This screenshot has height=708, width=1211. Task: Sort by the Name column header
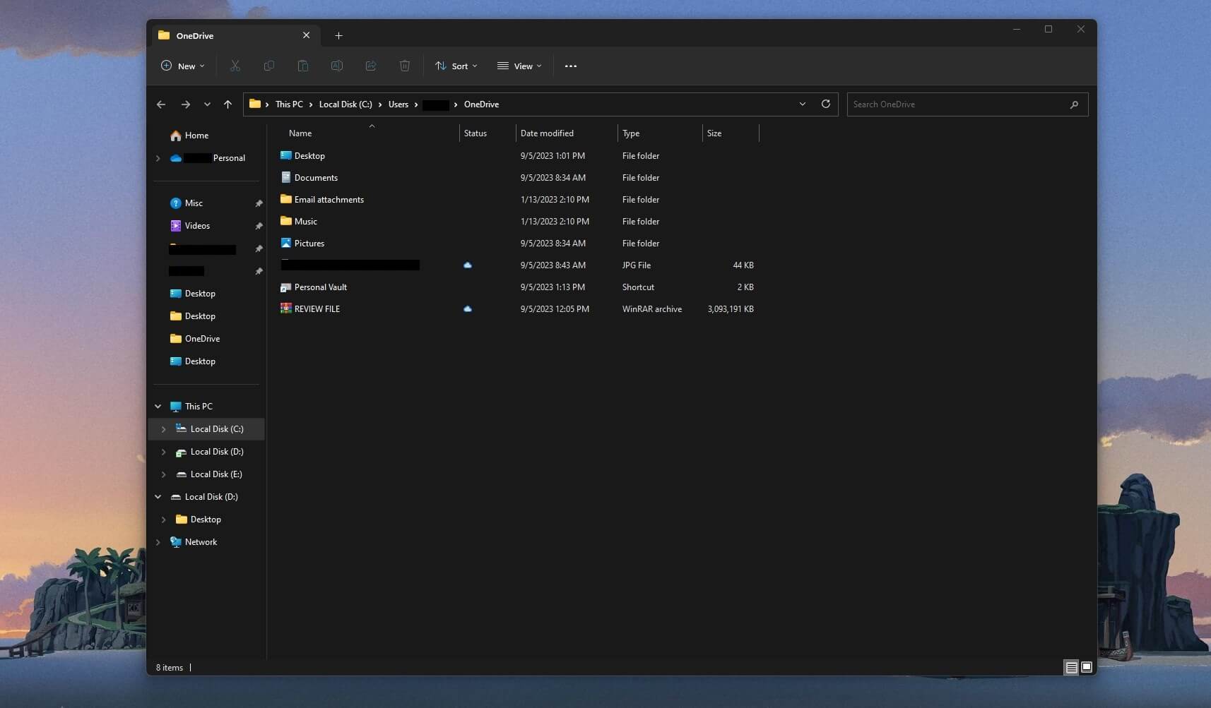click(x=300, y=133)
